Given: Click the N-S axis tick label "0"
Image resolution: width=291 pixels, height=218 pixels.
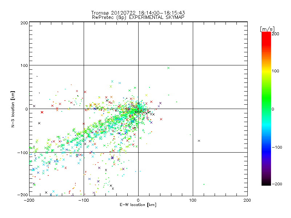Looking at the screenshot, I should [27, 109].
